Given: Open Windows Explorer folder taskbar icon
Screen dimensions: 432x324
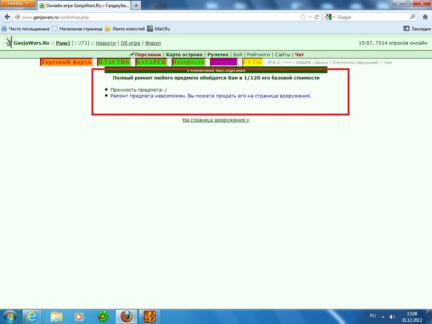Looking at the screenshot, I should tap(57, 317).
